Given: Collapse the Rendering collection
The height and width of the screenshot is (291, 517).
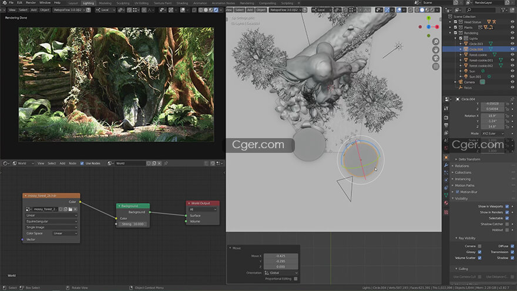Looking at the screenshot, I should click(451, 33).
